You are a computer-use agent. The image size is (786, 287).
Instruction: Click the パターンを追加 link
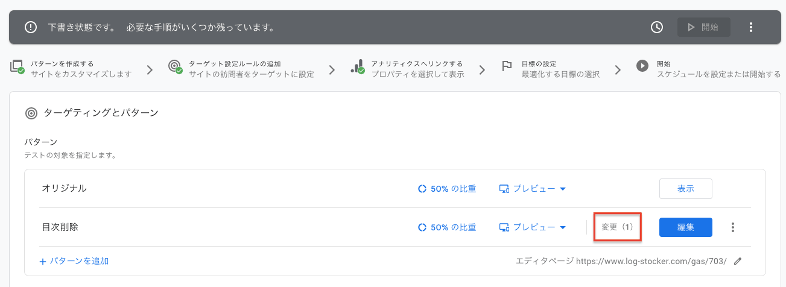(74, 261)
